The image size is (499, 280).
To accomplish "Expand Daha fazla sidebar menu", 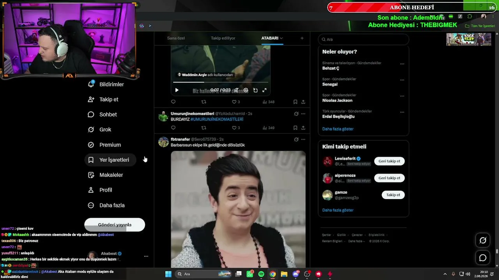I will [106, 205].
